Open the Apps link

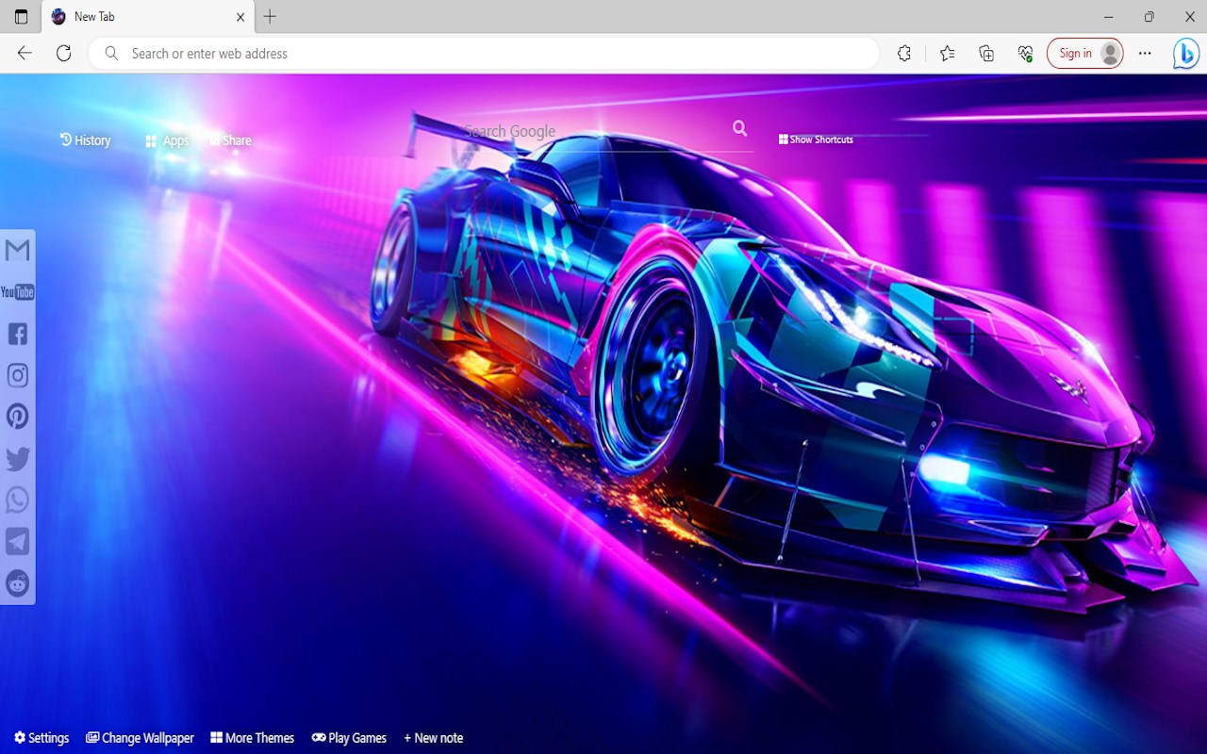[167, 140]
